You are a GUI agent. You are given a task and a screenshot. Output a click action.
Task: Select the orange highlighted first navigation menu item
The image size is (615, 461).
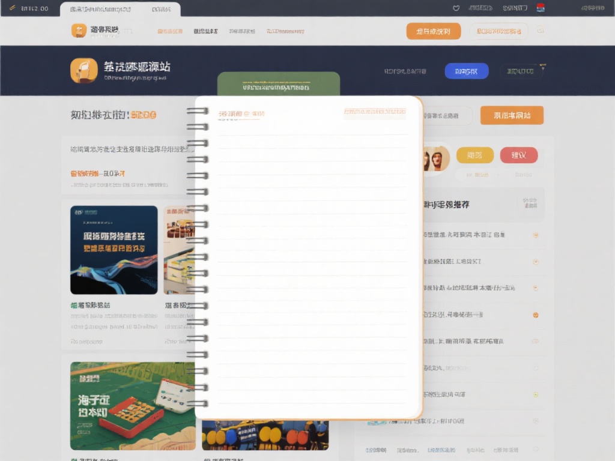[170, 31]
